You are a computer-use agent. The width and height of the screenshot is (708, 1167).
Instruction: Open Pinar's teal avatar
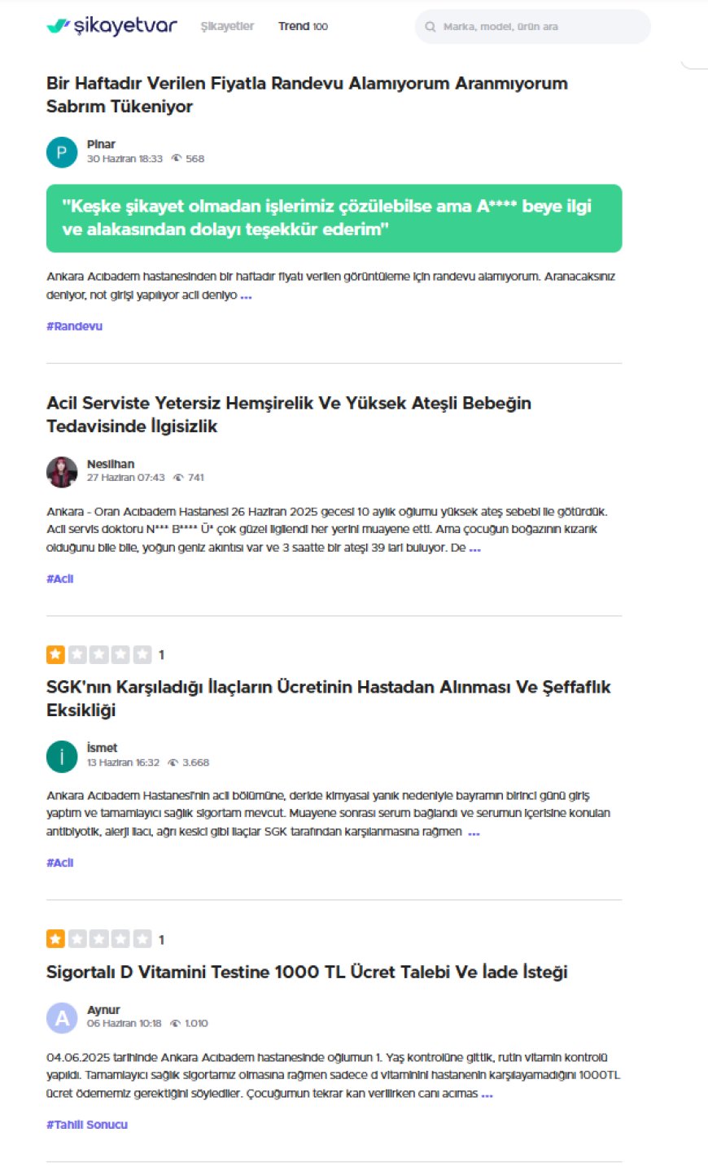(x=62, y=152)
